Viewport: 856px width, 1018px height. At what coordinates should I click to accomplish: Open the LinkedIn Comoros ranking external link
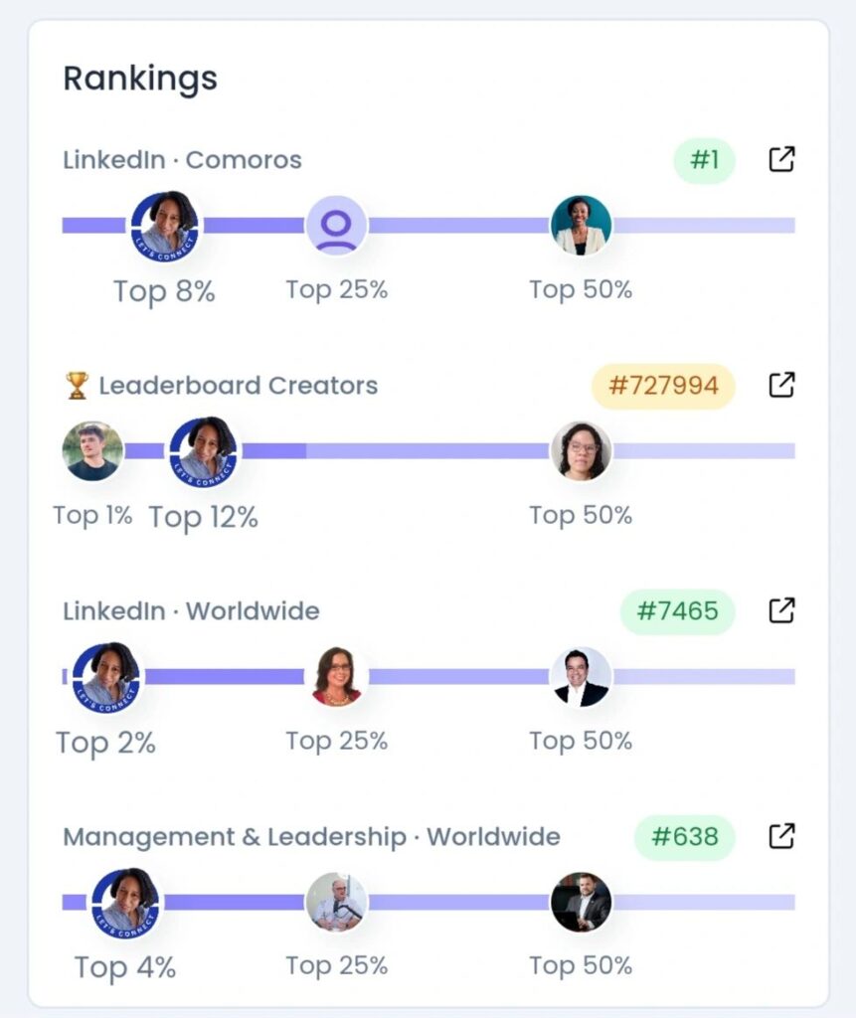tap(782, 159)
